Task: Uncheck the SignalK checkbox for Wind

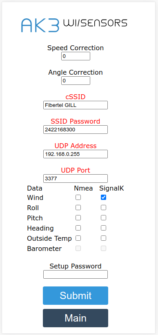Action: coord(103,197)
